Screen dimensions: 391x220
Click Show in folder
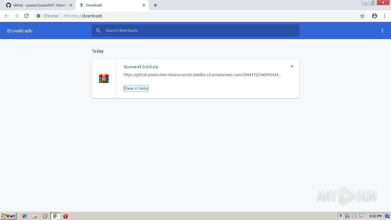[x=136, y=88]
